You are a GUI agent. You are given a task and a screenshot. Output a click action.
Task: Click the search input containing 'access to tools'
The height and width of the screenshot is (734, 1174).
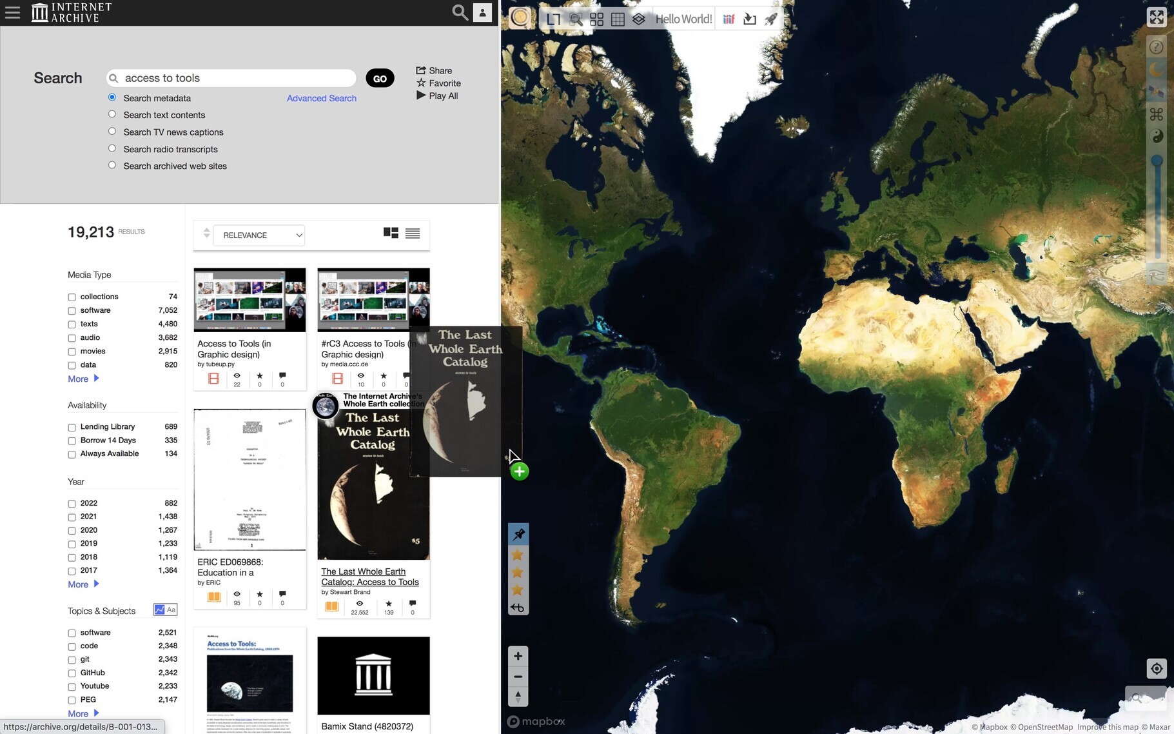[x=231, y=78]
